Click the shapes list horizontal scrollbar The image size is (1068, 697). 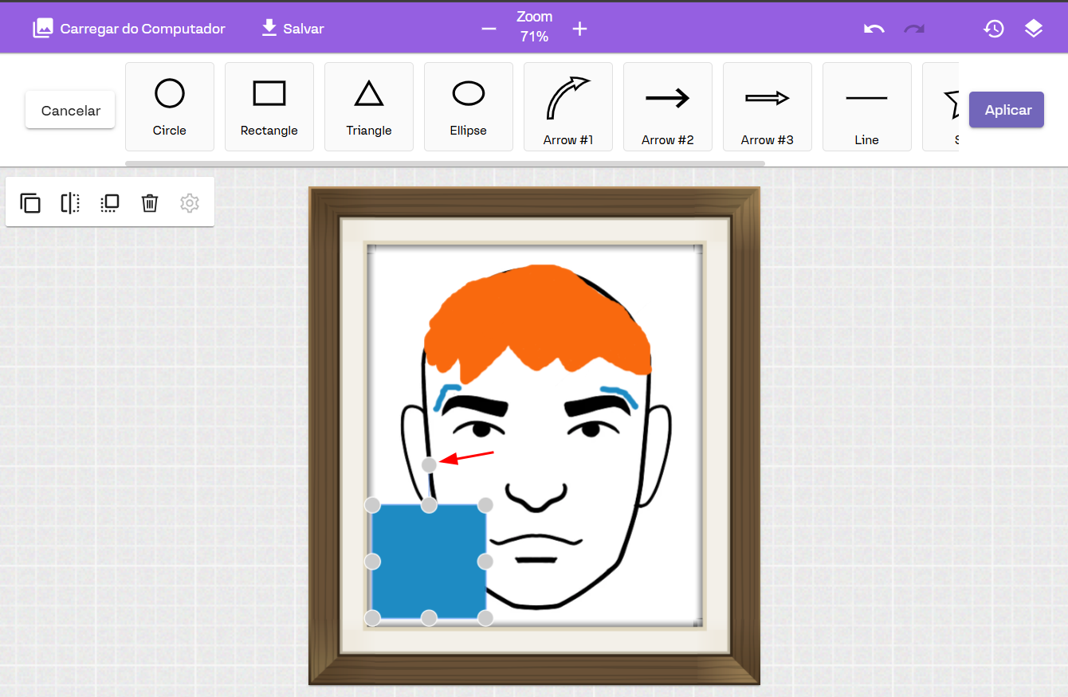coord(445,163)
